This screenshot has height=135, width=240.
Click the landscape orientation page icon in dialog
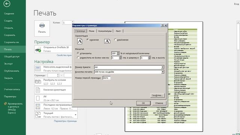coord(107,41)
